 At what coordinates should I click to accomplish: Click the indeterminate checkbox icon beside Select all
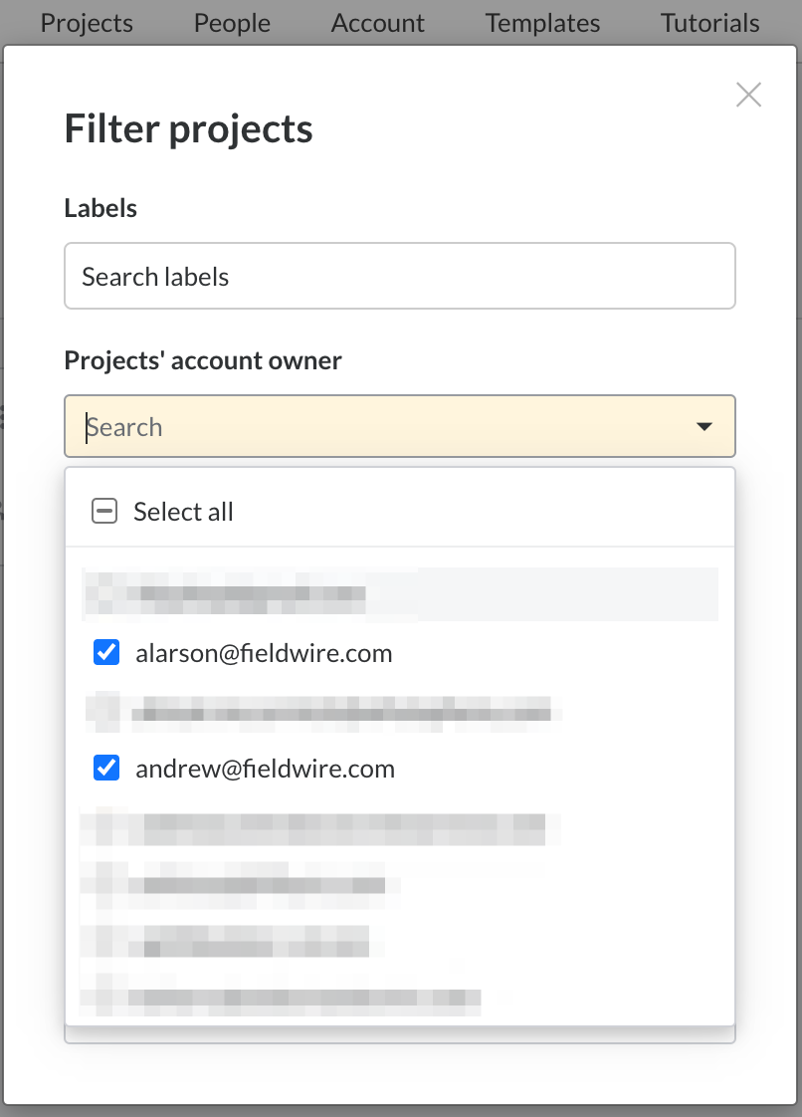click(x=104, y=510)
